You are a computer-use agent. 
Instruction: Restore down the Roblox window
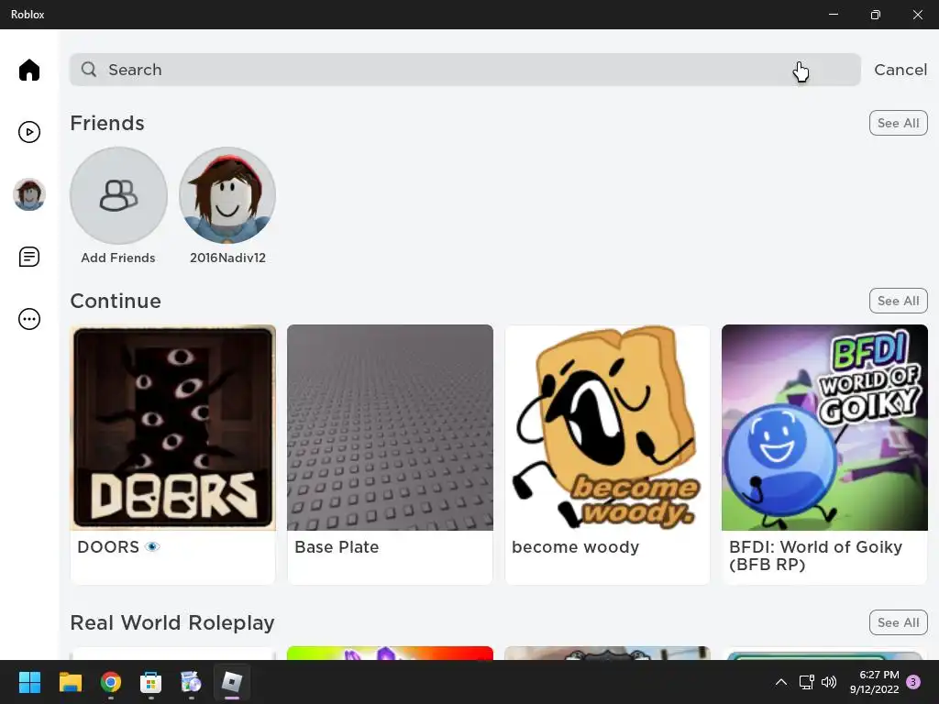[x=876, y=15]
